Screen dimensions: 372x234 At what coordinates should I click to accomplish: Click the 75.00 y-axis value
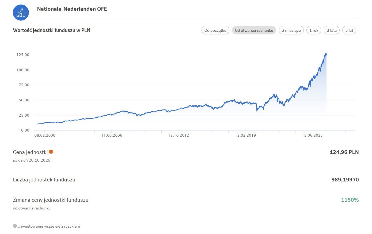tap(24, 85)
